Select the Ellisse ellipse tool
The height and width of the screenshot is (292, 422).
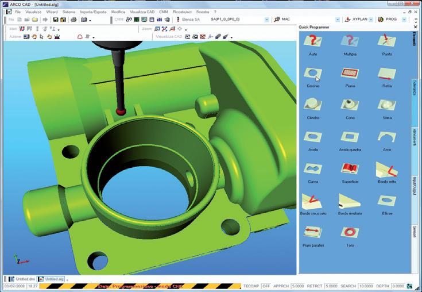(387, 205)
